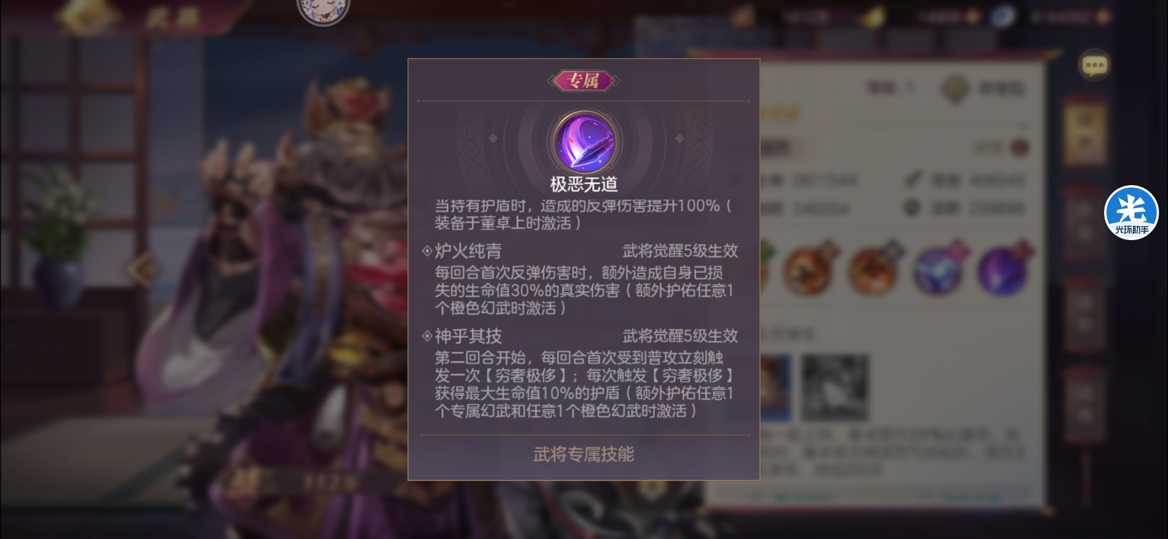Select the top yellow side tab on the right
Viewport: 1168px width, 539px height.
click(x=1085, y=131)
